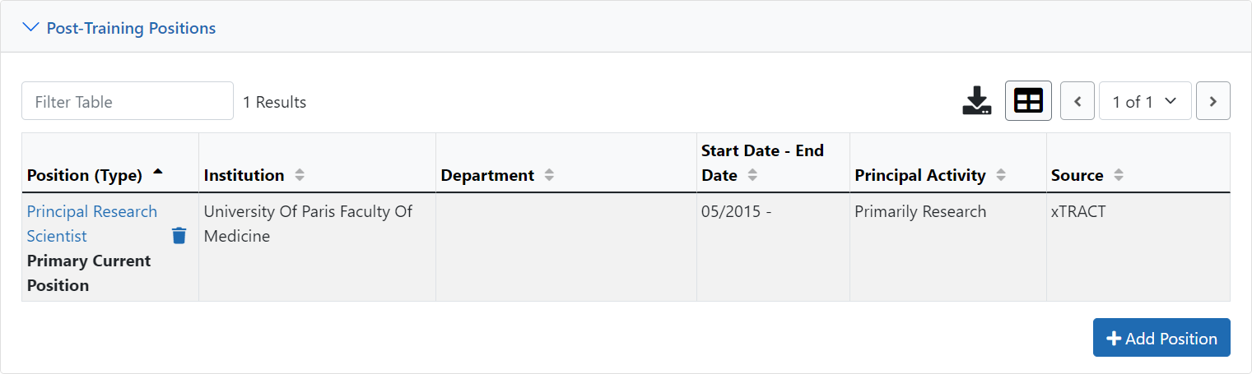Collapse the Post-Training Positions section

pyautogui.click(x=31, y=28)
